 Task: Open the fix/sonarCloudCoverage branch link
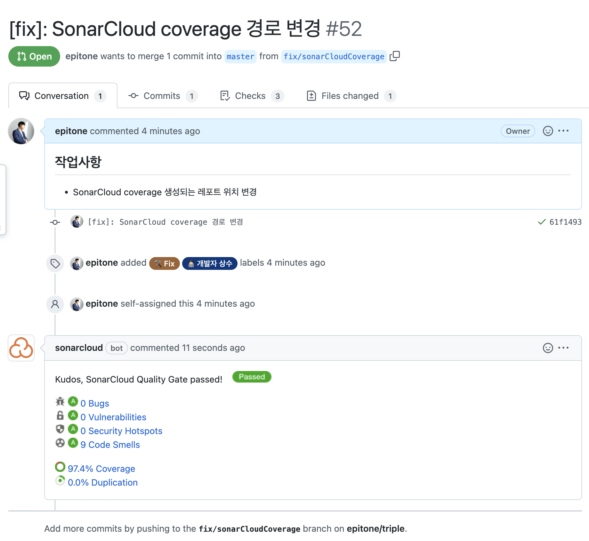(x=334, y=57)
